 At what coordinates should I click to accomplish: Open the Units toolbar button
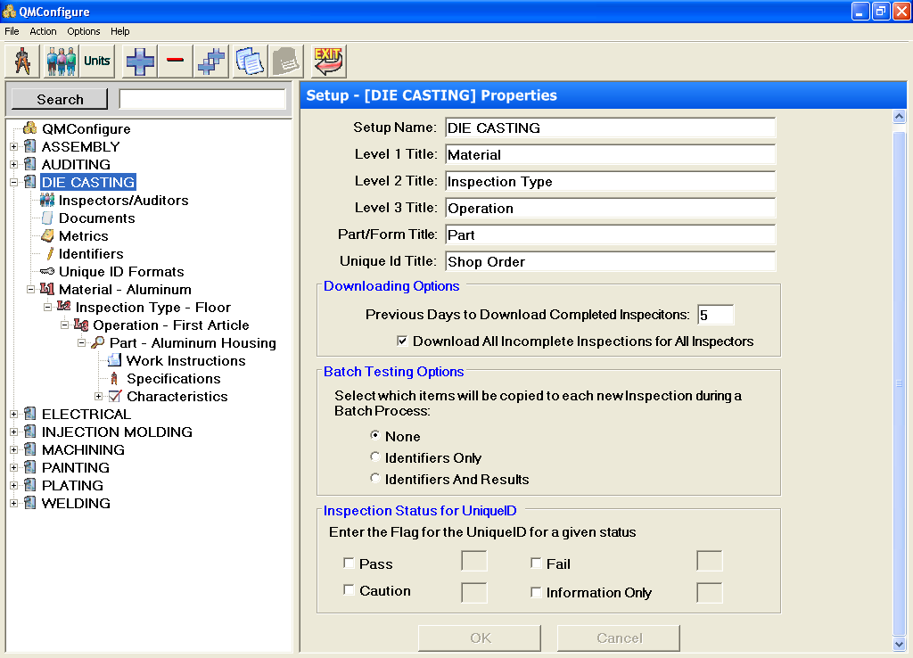coord(96,62)
